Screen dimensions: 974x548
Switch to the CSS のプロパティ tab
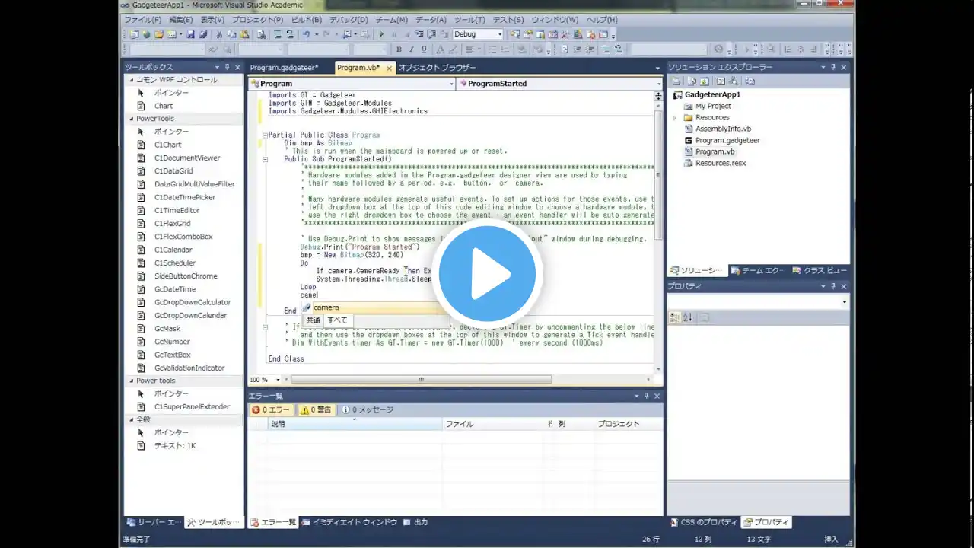[703, 522]
